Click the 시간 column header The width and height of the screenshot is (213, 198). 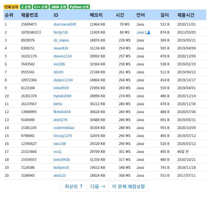120,15
